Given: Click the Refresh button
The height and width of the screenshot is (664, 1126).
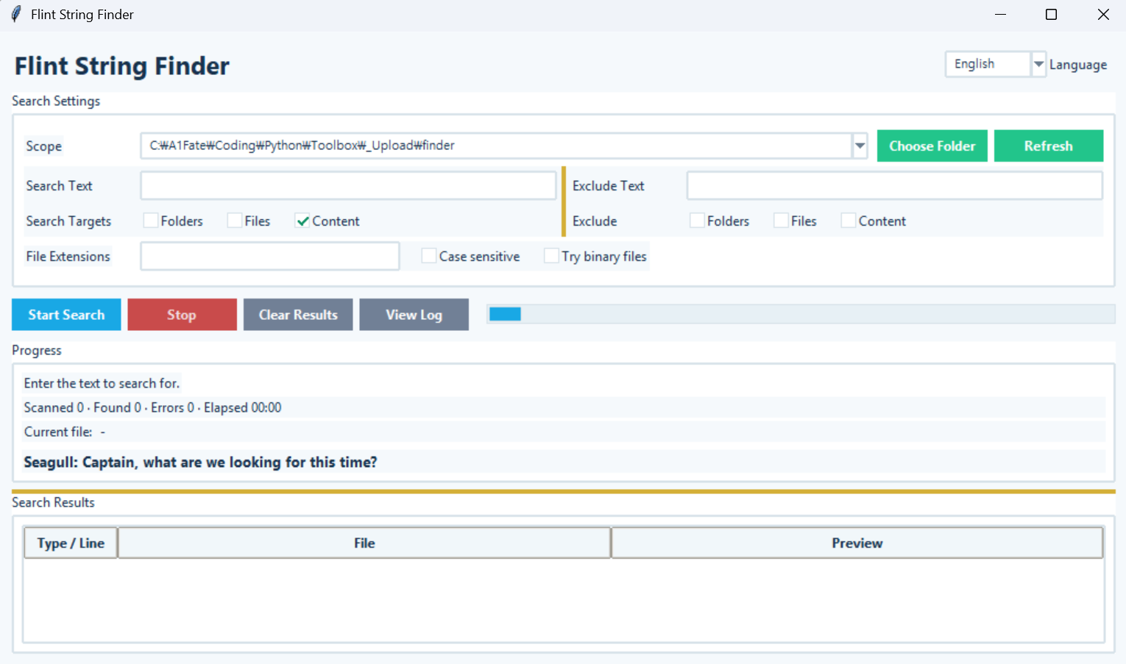Looking at the screenshot, I should 1049,146.
